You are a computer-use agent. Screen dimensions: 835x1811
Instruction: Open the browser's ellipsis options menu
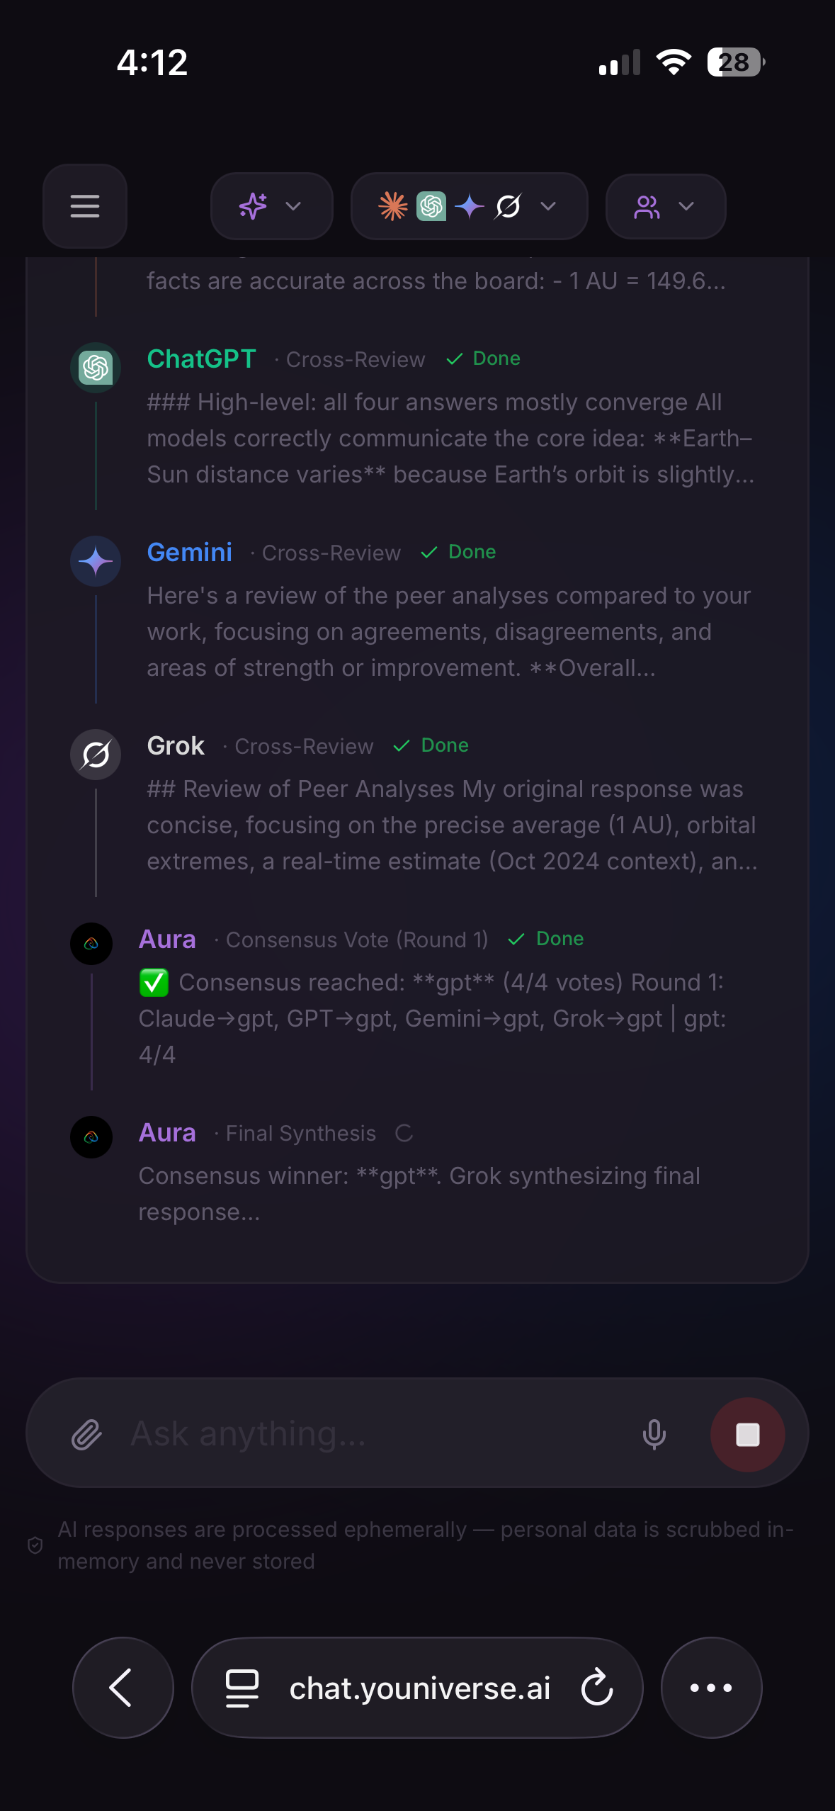coord(711,1687)
